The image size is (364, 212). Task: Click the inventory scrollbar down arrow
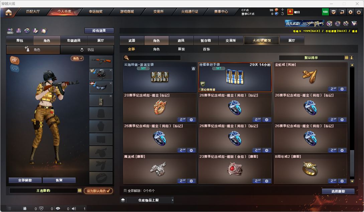(352, 181)
